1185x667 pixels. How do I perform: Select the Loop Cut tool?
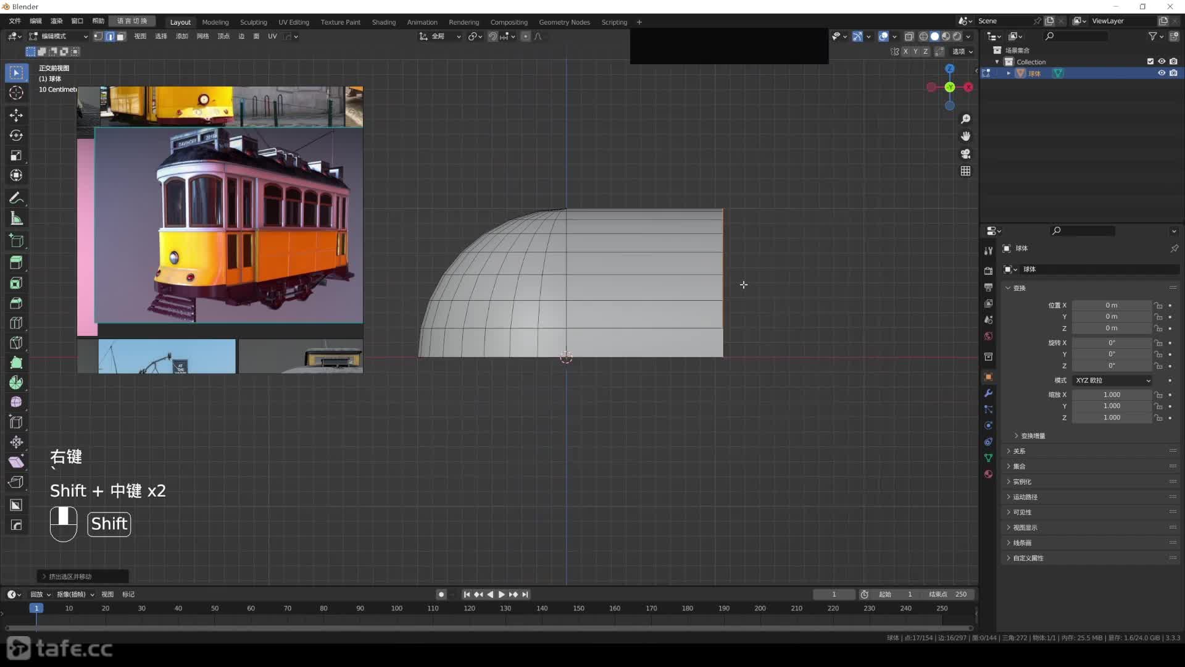click(x=17, y=323)
